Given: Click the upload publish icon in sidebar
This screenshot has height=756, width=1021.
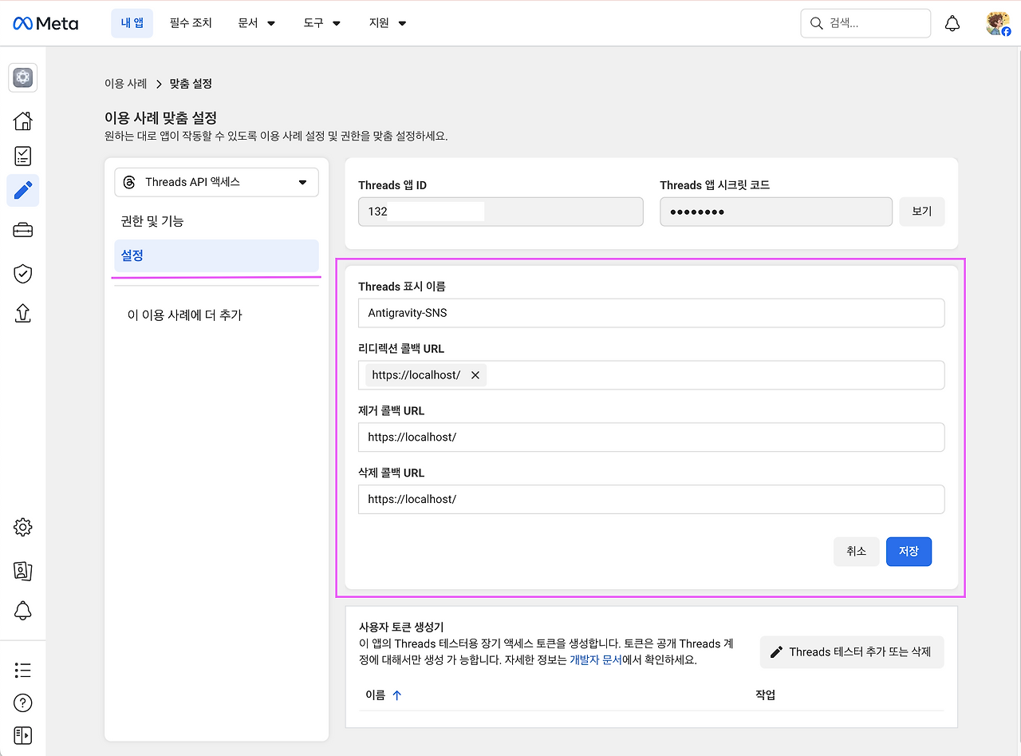Looking at the screenshot, I should [23, 314].
